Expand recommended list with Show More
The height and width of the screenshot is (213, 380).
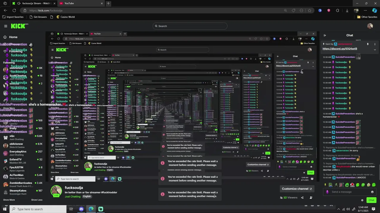(9, 200)
